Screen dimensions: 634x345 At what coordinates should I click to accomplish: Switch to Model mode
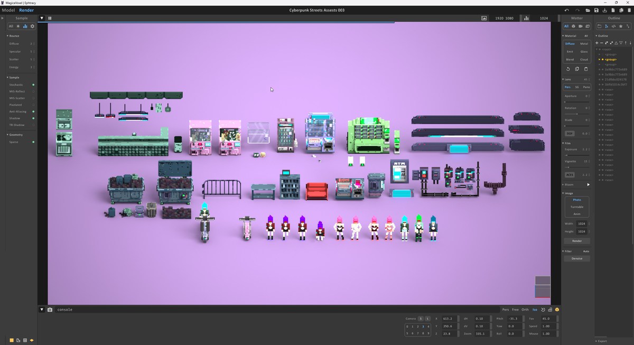(x=8, y=10)
